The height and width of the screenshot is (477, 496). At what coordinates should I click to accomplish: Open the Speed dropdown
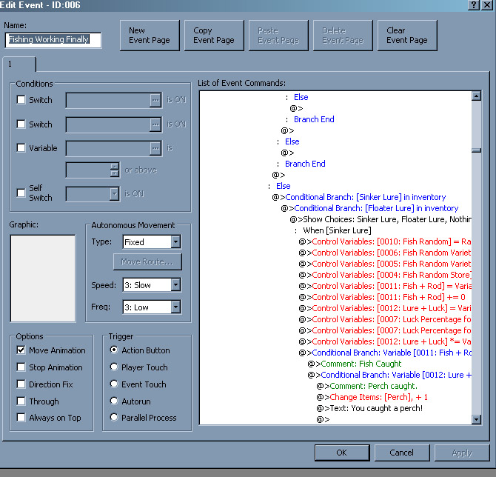[175, 285]
